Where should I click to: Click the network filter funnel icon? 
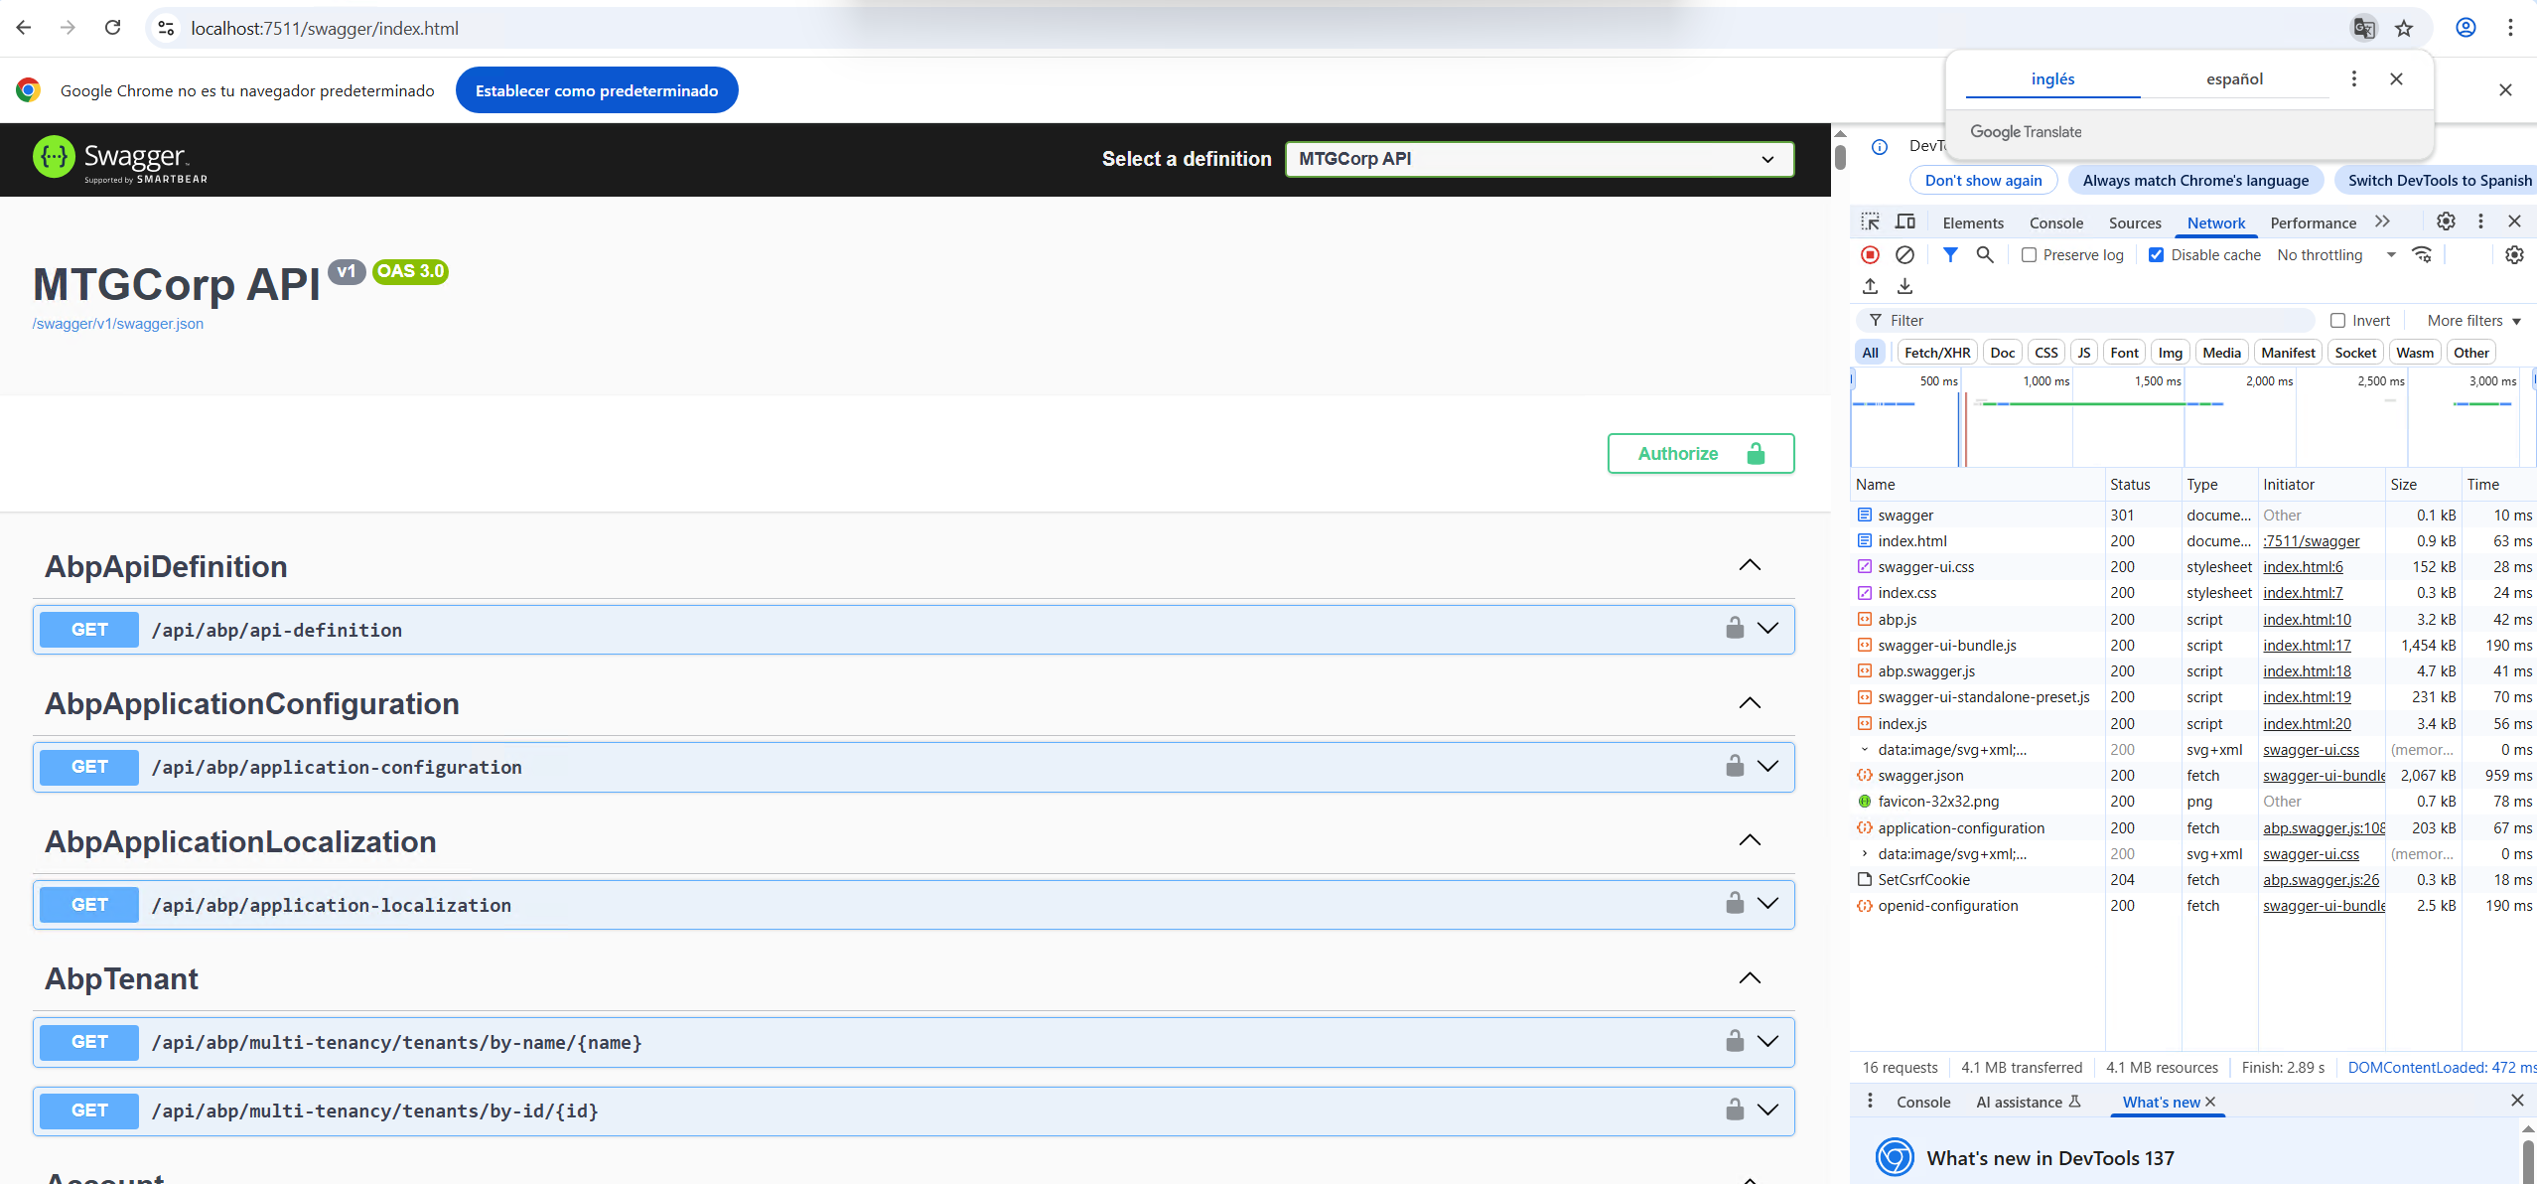(1950, 255)
